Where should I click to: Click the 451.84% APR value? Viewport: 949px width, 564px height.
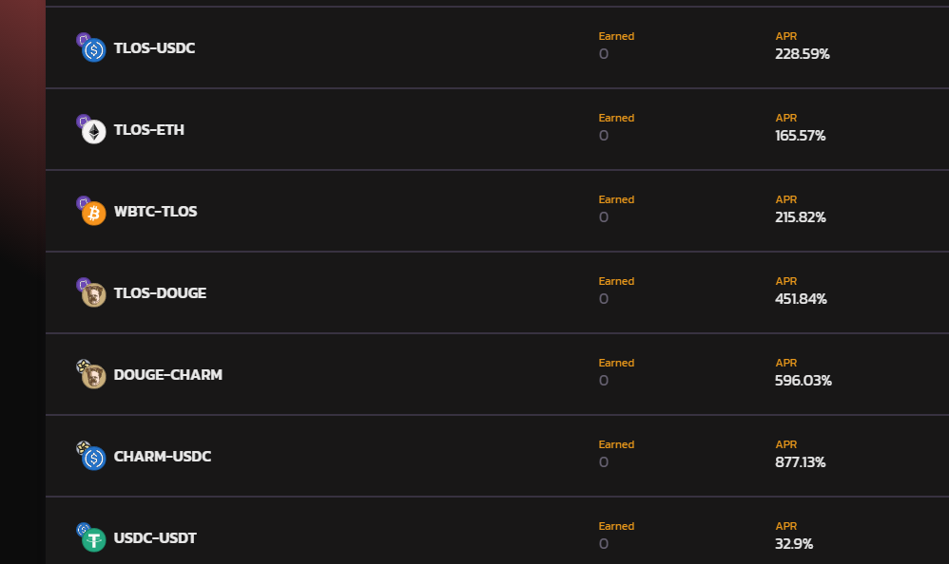pos(801,299)
